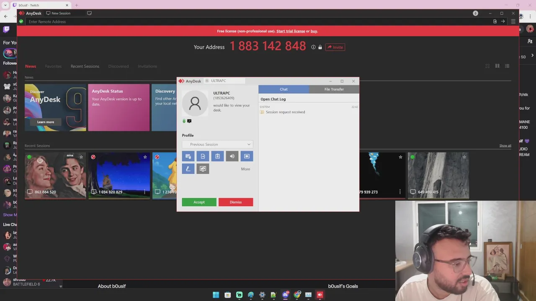Open the Invitations tab
Screen dimensions: 536x301
(x=147, y=66)
